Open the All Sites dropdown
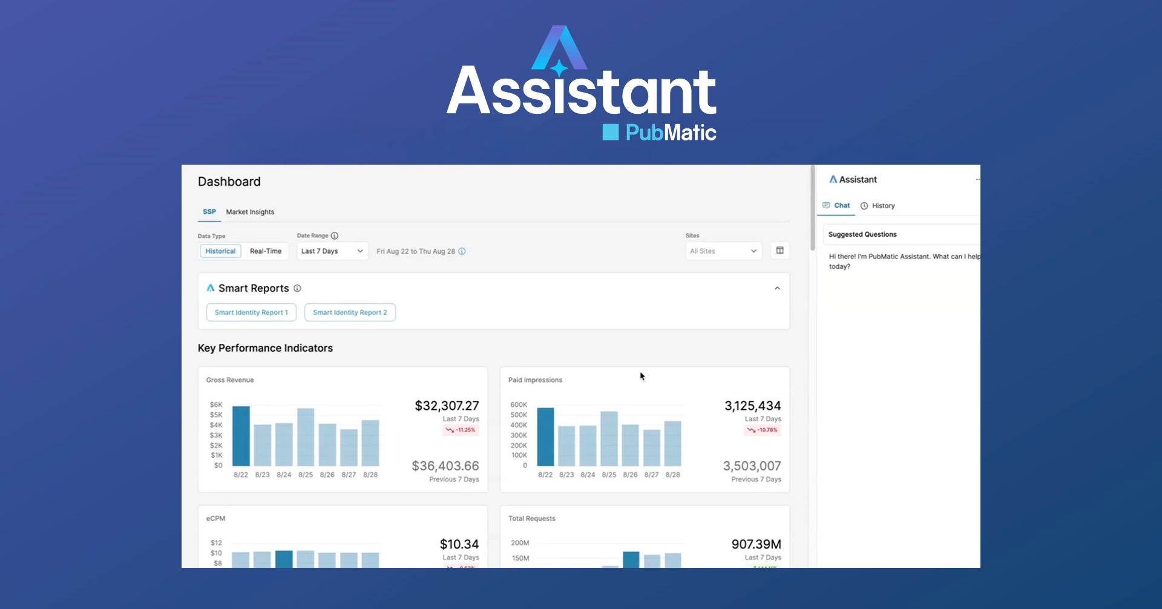 (x=723, y=251)
